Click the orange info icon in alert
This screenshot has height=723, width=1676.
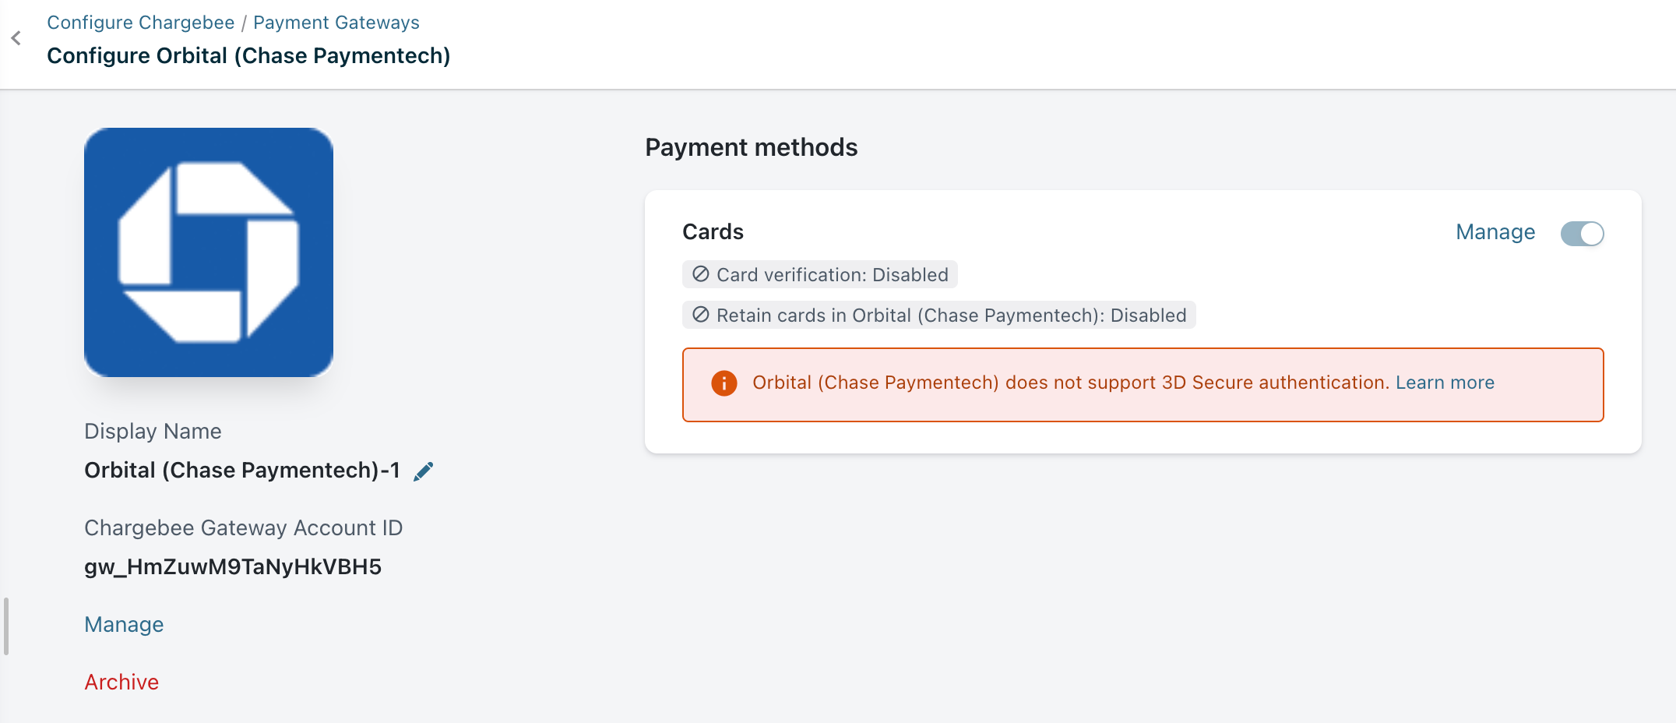click(724, 383)
